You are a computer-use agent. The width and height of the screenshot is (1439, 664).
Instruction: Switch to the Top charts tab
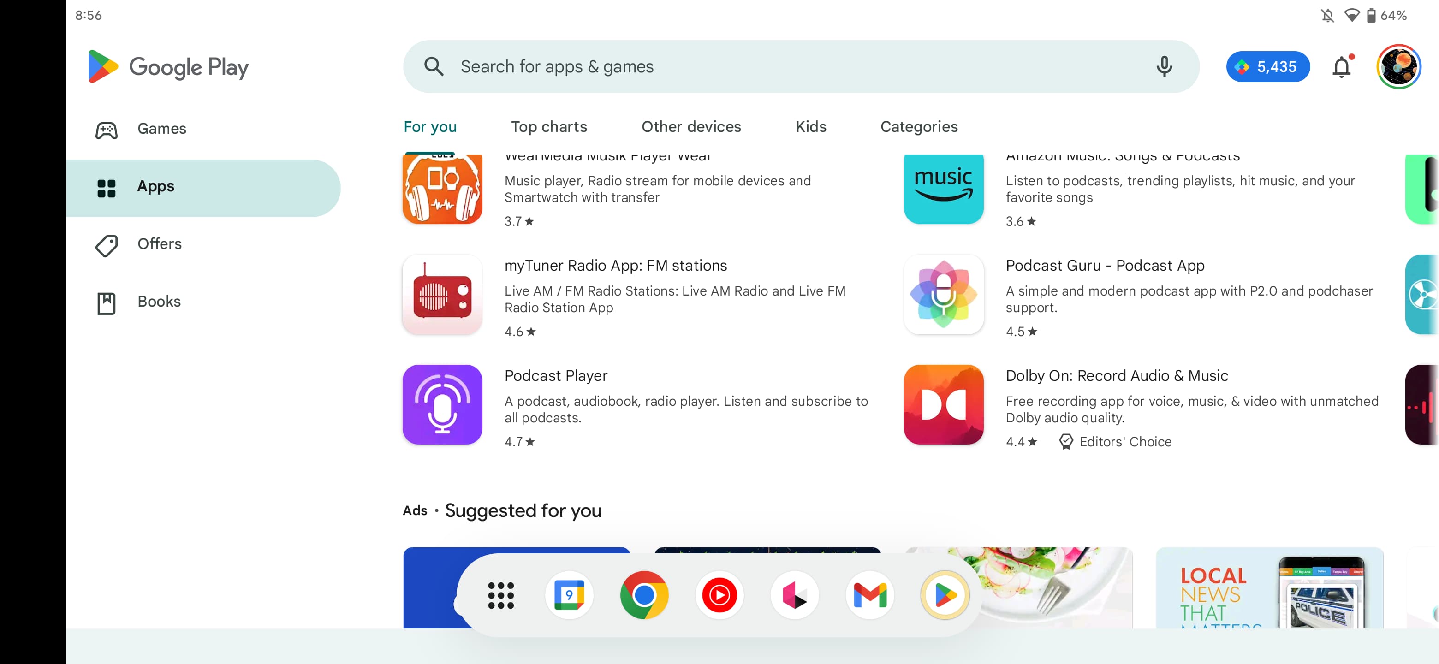(548, 127)
